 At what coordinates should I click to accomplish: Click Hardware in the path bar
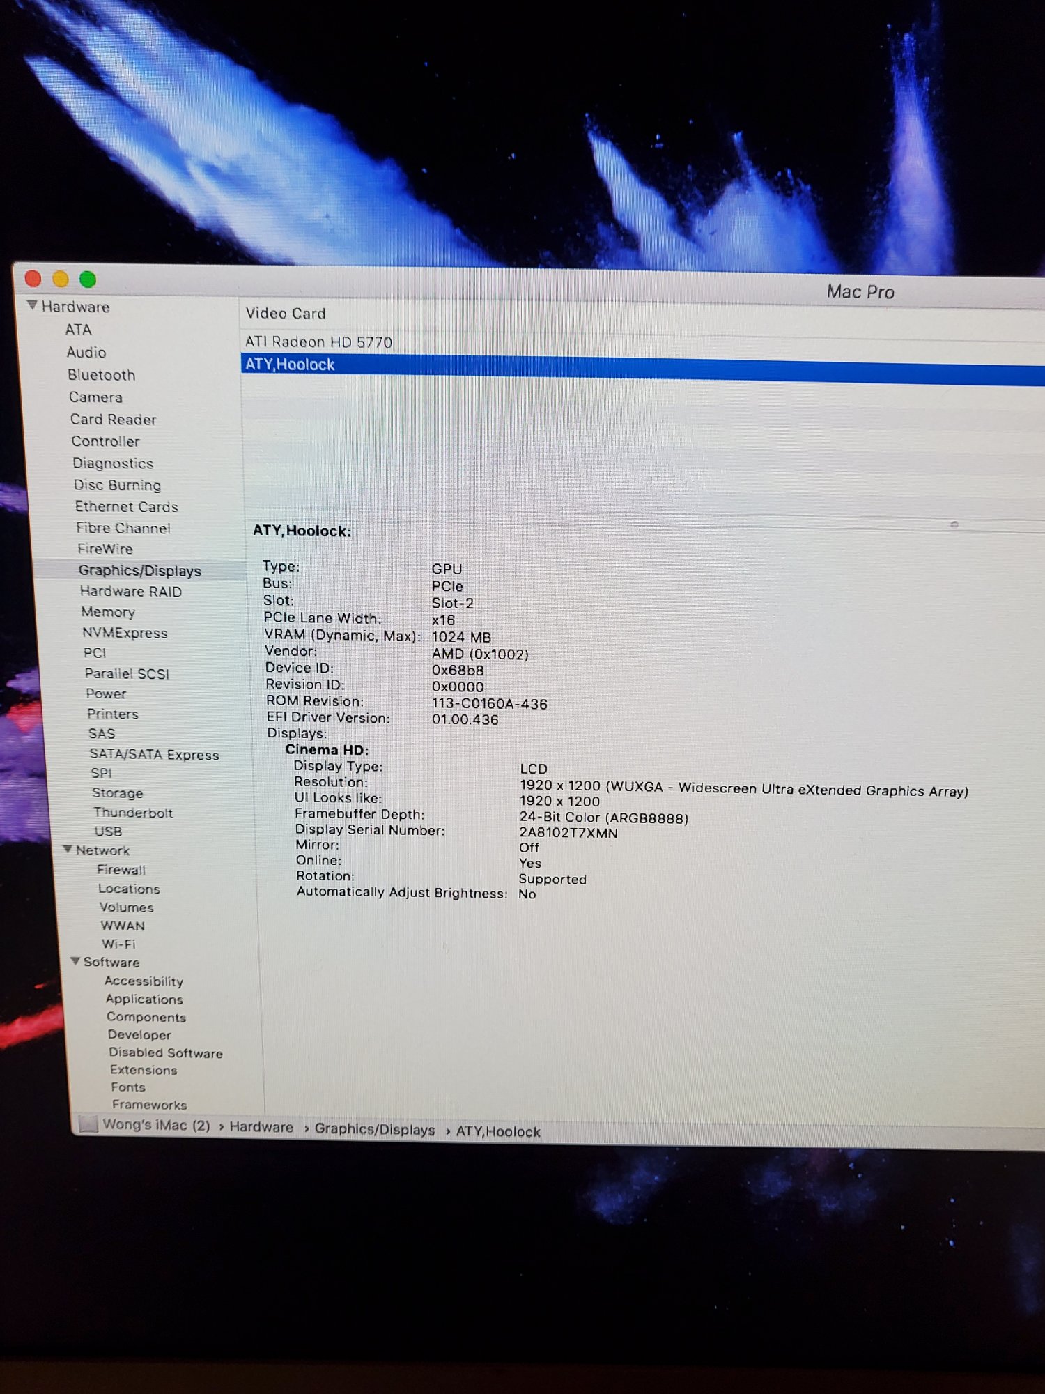(261, 1127)
